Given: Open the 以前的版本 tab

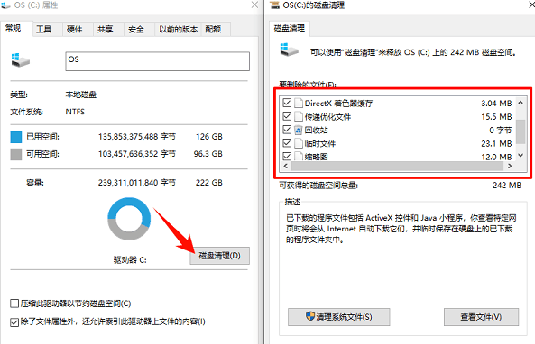Looking at the screenshot, I should tap(178, 30).
